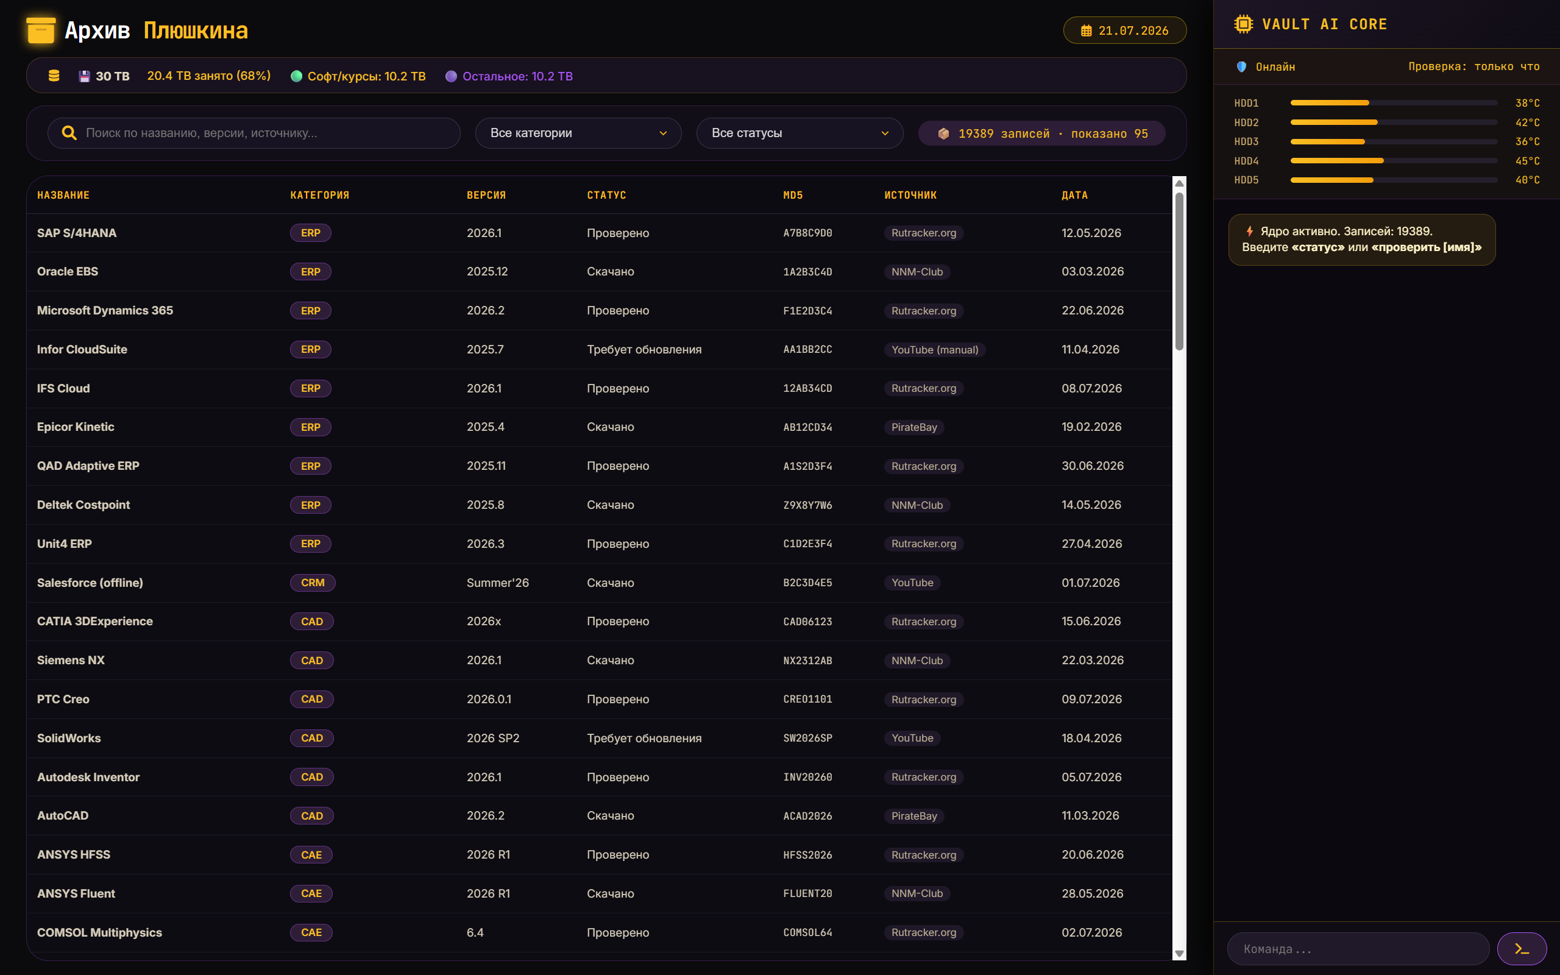Focus the Команда input field

tap(1358, 949)
